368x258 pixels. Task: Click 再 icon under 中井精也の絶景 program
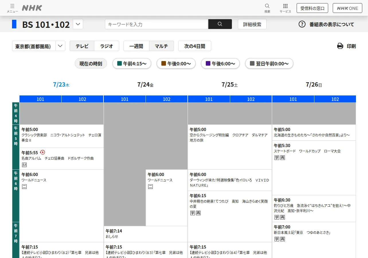198,213
